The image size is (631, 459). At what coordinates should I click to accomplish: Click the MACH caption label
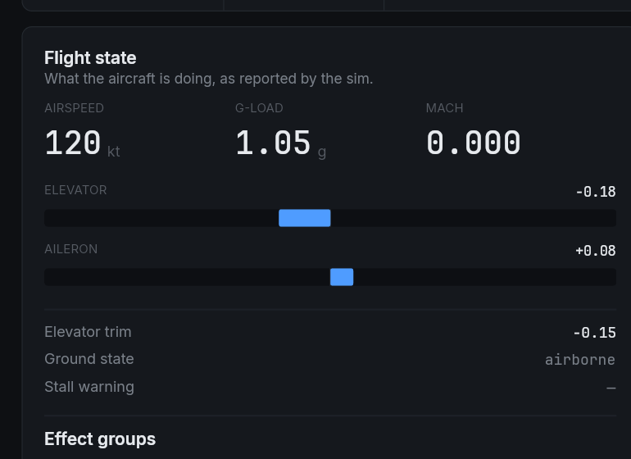[x=444, y=108]
